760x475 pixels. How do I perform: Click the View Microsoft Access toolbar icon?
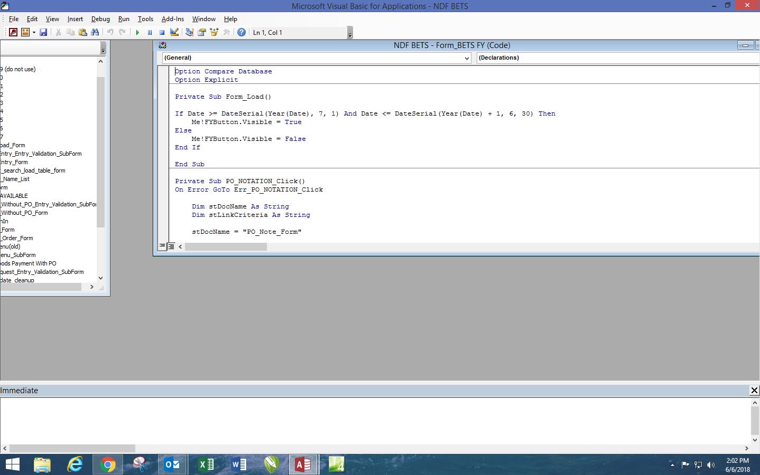tap(13, 32)
